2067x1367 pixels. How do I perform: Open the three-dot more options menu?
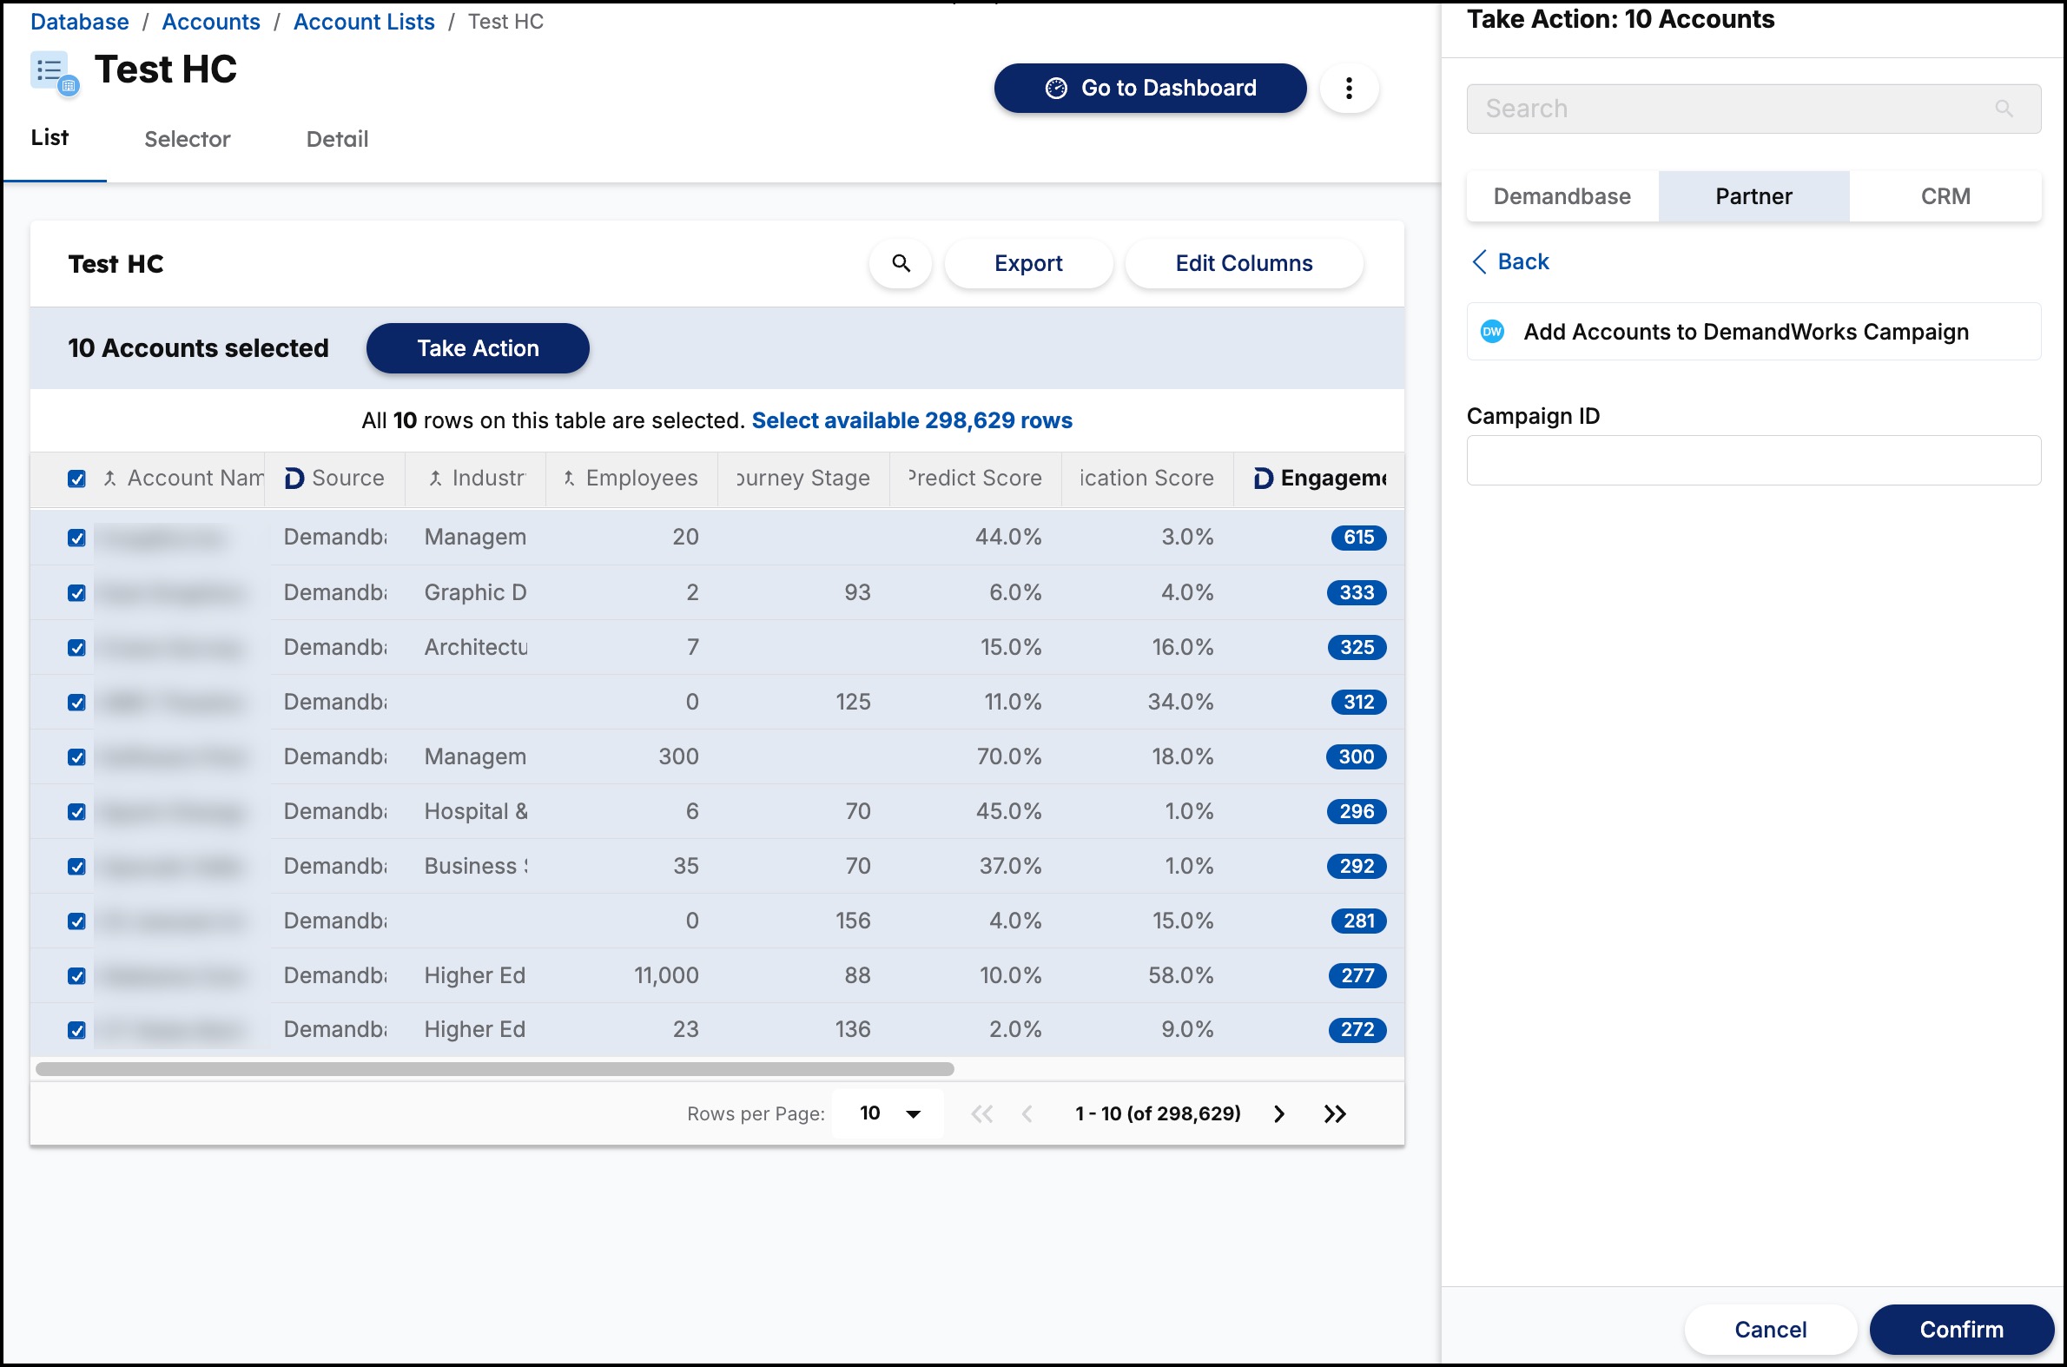[x=1349, y=88]
